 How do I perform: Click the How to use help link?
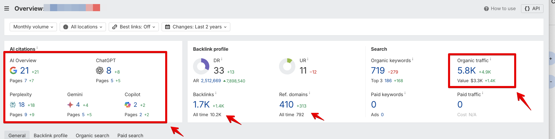pyautogui.click(x=500, y=9)
